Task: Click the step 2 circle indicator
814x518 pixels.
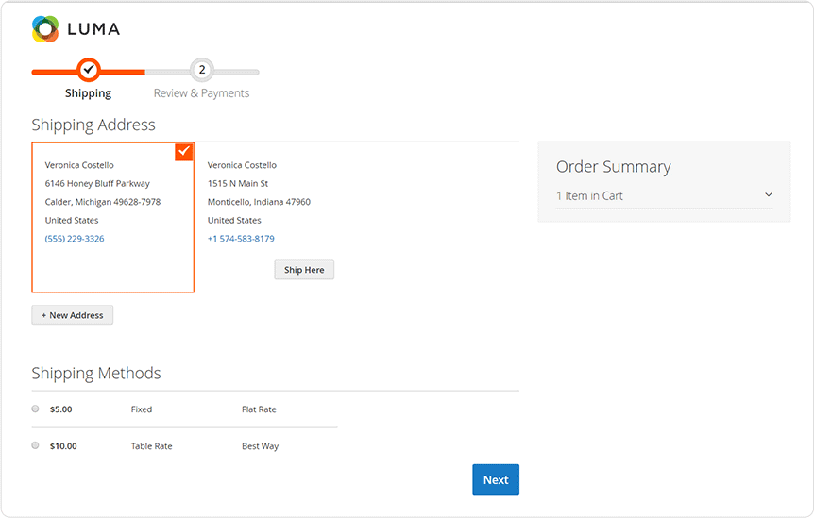Action: [201, 70]
